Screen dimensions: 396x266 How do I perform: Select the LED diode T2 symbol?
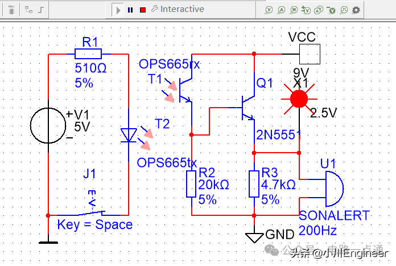[129, 135]
